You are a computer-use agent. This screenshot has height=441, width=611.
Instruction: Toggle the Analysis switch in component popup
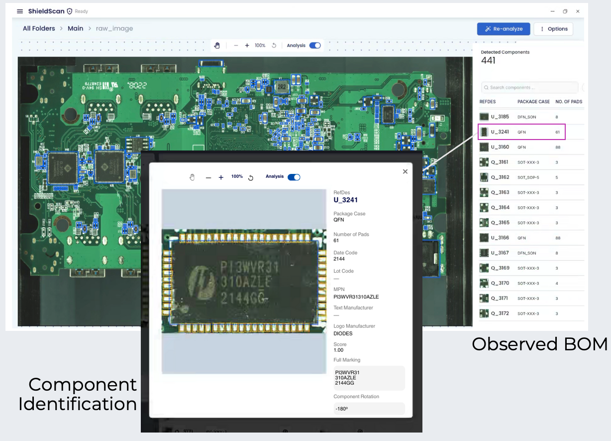pos(294,177)
